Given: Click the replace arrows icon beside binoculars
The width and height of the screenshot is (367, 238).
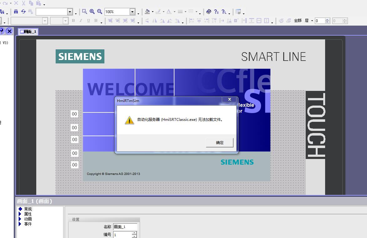Looking at the screenshot, I should pyautogui.click(x=23, y=12).
